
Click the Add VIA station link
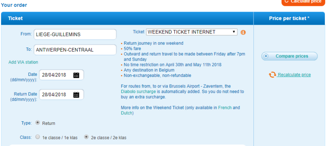tap(23, 62)
